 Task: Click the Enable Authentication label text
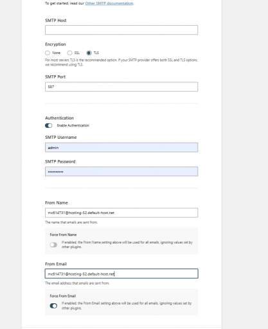pos(73,125)
